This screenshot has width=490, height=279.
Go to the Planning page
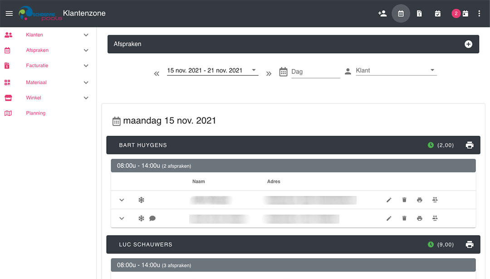36,113
